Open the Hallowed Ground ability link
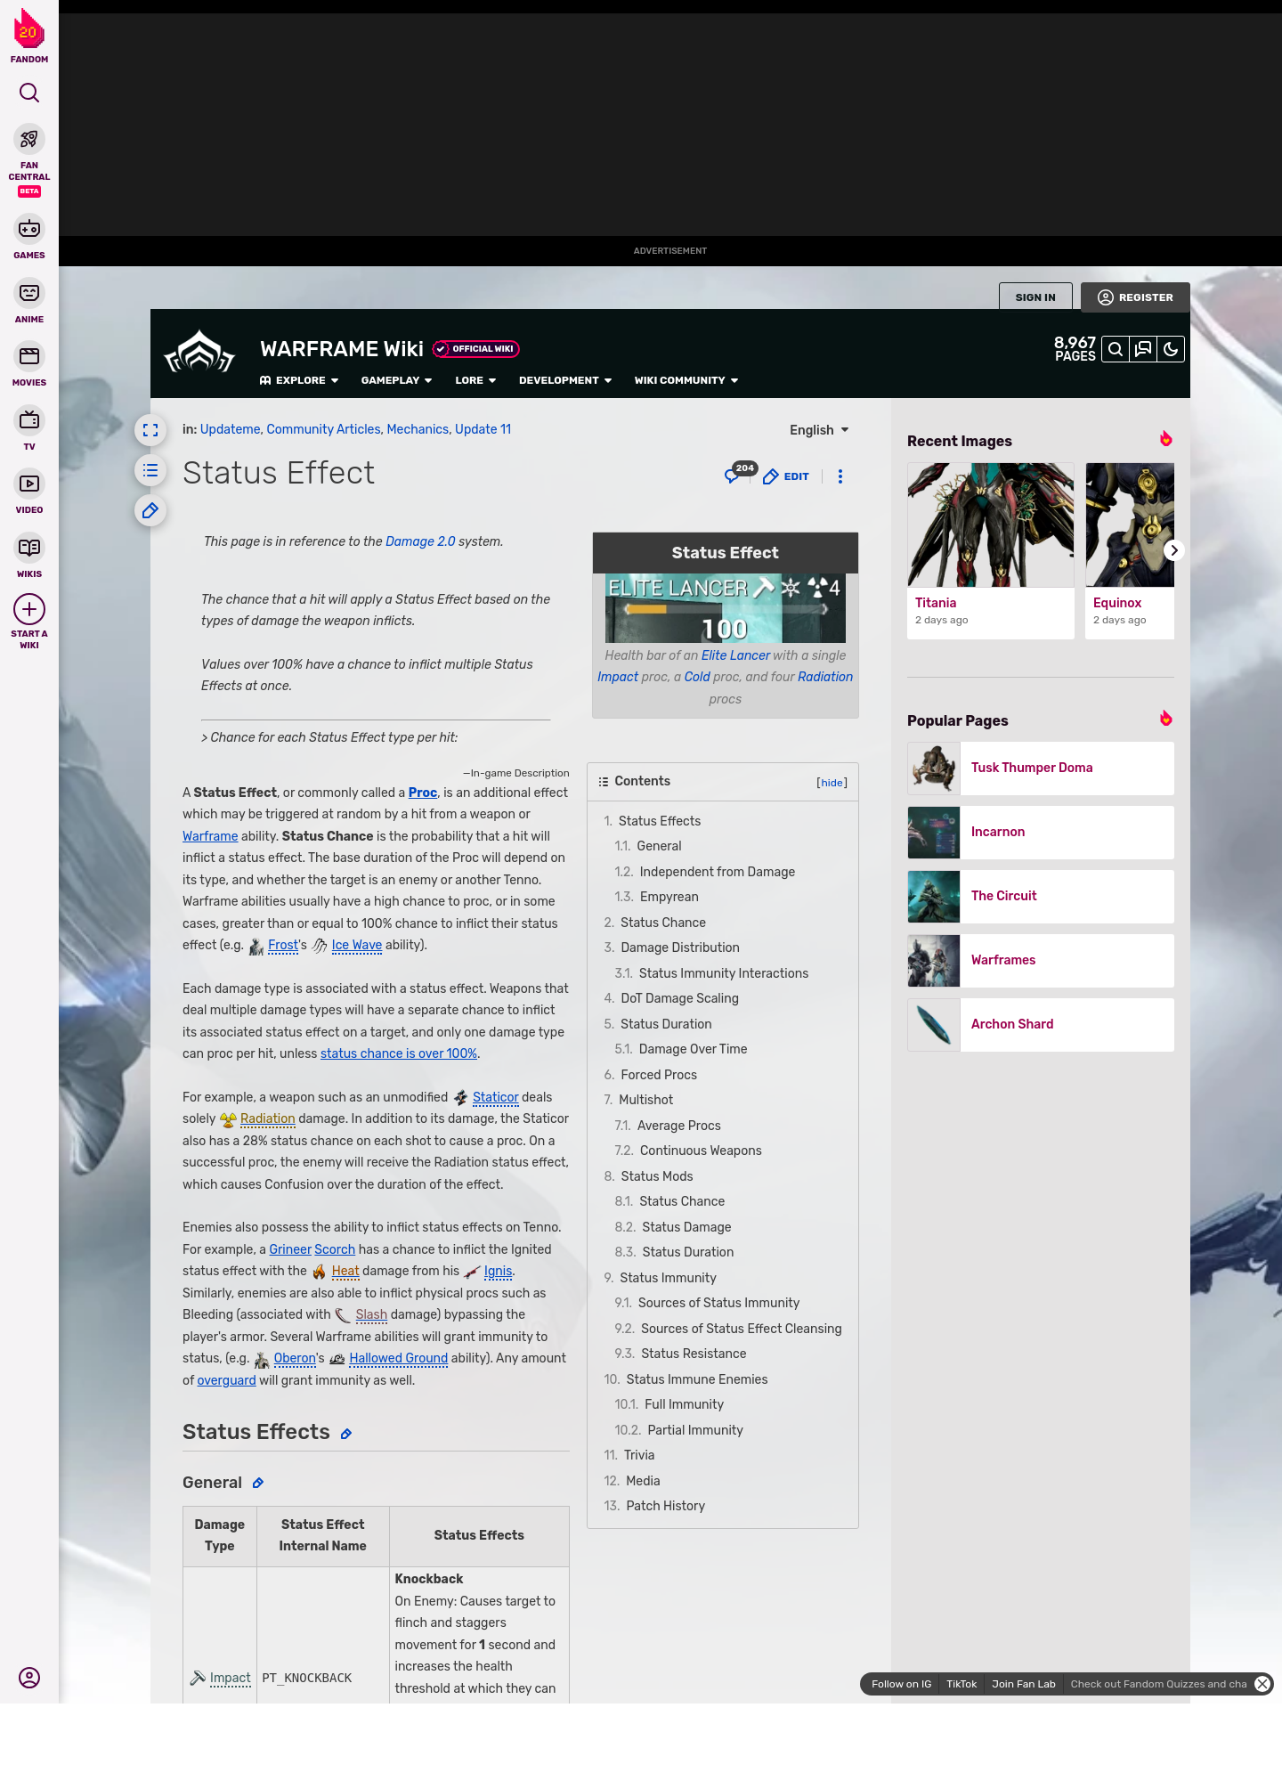 (398, 1358)
